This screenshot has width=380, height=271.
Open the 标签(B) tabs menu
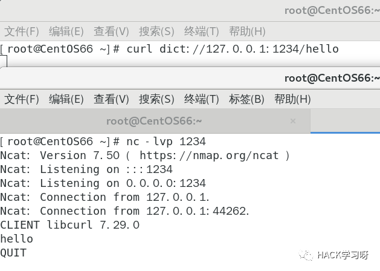tap(247, 99)
